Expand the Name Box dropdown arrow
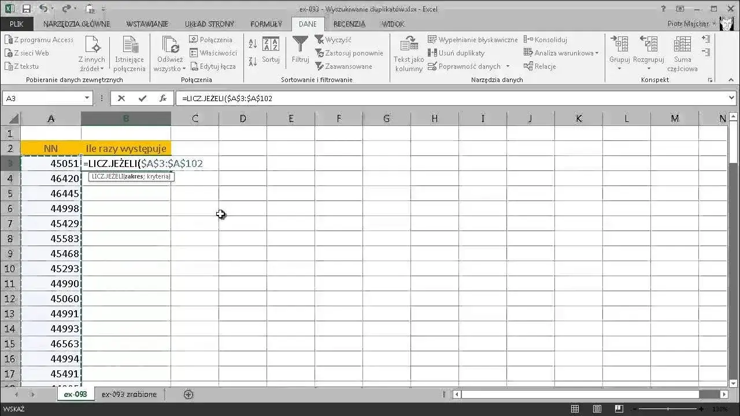 coord(87,98)
